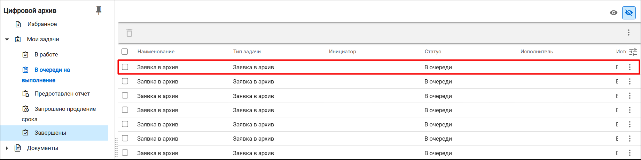Click the Статус column header
The height and width of the screenshot is (160, 641).
(433, 52)
